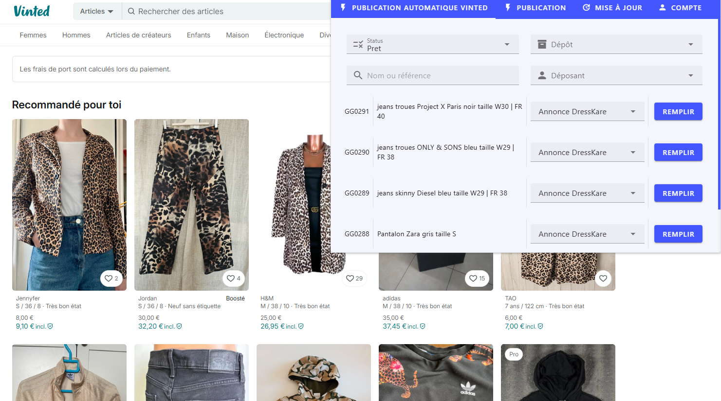721x401 pixels.
Task: Open Annonce DressKare dropdown for GG0291
Action: click(587, 111)
